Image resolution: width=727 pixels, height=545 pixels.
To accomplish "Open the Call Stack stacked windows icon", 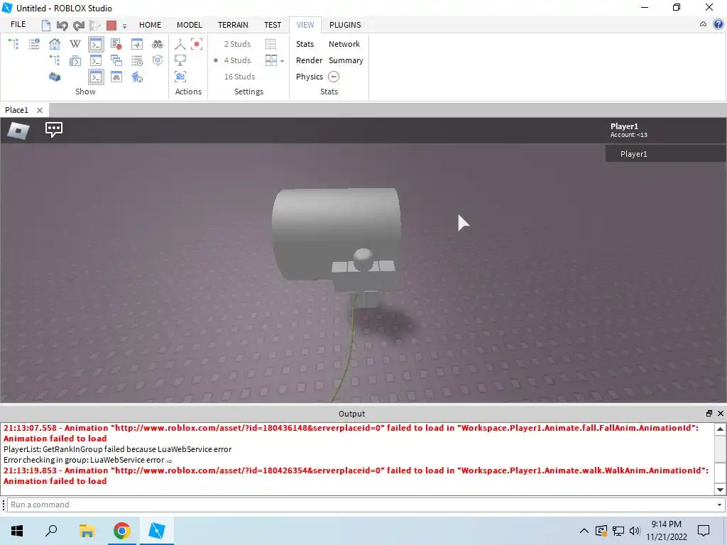I will pos(116,60).
